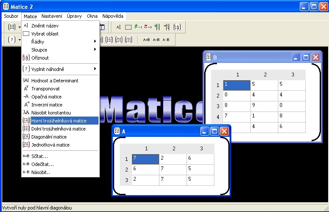Click matrix B cell row 2 column 2
The width and height of the screenshot is (329, 212).
pyautogui.click(x=264, y=96)
